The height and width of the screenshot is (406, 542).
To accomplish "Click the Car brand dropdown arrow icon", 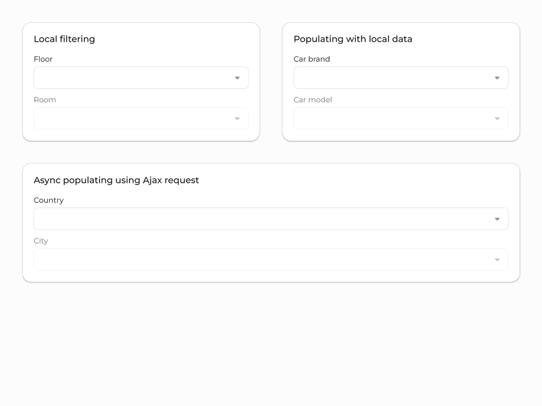I will (x=497, y=78).
